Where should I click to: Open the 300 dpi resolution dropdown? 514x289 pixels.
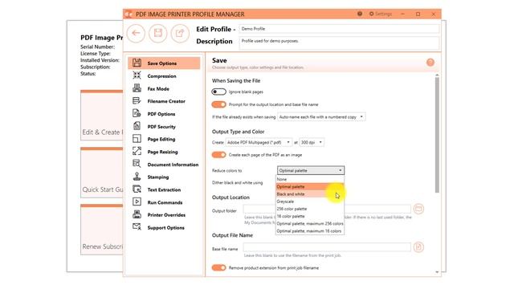click(x=312, y=142)
